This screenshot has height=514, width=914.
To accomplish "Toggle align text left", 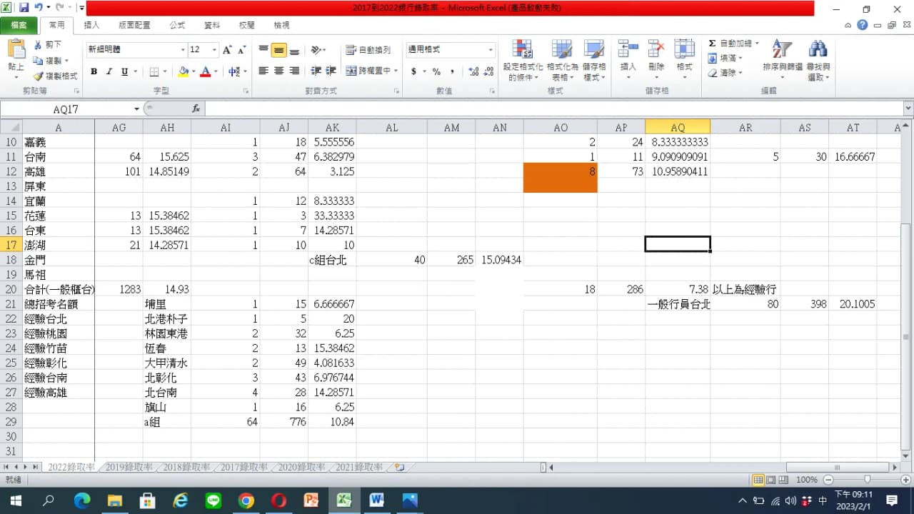I will 263,71.
